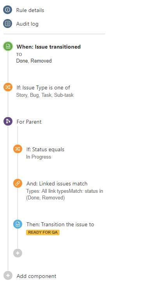The image size is (161, 283).
Task: Click the Rule details info icon
Action: click(x=7, y=10)
